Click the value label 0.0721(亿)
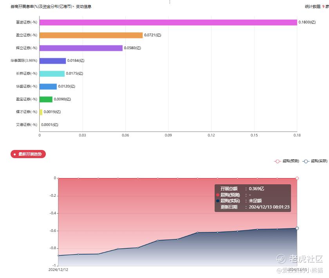This screenshot has width=329, height=278. [152, 35]
